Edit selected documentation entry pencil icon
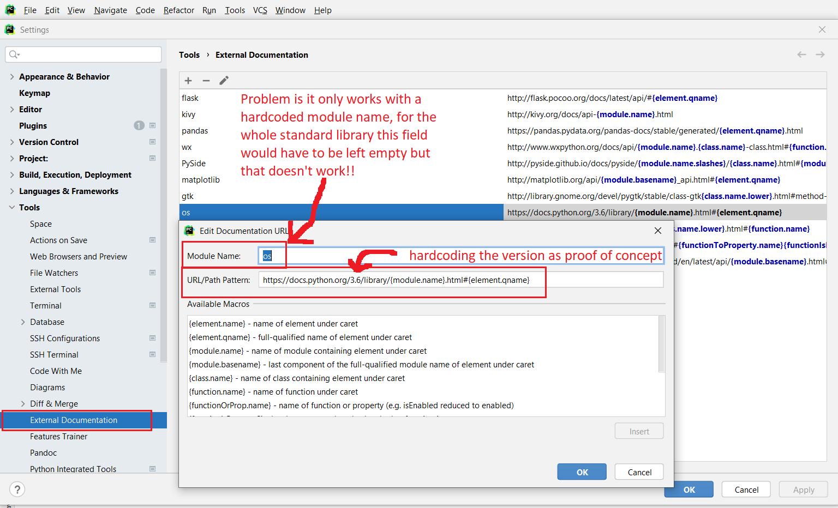838x508 pixels. pos(224,81)
